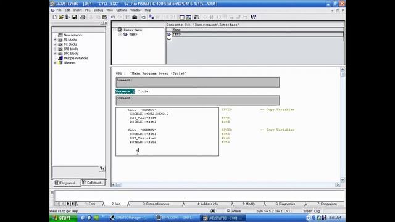Click the 'DSTBLK :=#st2' code line
The width and height of the screenshot is (395, 222).
143,142
